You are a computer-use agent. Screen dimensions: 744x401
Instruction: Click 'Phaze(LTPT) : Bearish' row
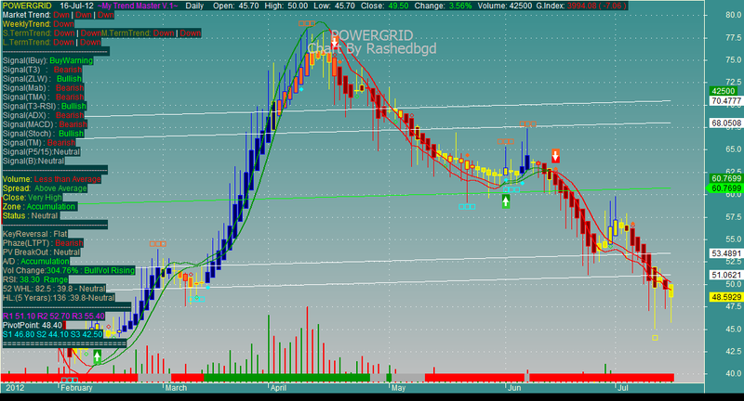(43, 243)
